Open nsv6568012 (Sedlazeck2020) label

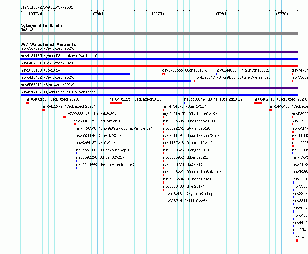pos(48,85)
